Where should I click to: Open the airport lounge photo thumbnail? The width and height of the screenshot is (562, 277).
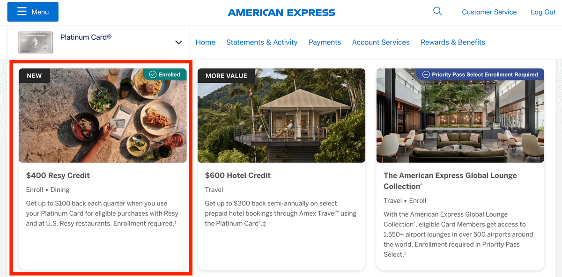point(460,122)
